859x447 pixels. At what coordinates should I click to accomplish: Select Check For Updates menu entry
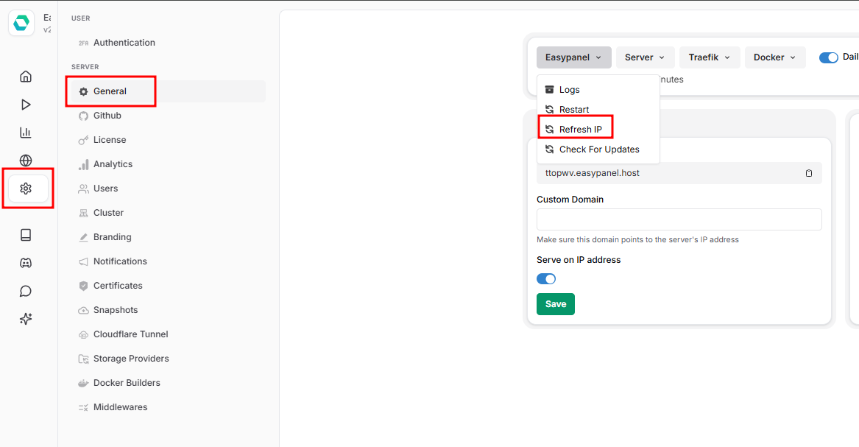pos(598,149)
